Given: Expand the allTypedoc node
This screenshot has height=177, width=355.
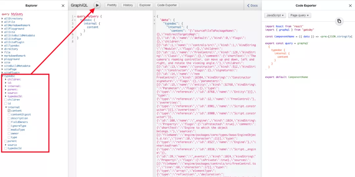Looking at the screenshot, I should coord(3,45).
